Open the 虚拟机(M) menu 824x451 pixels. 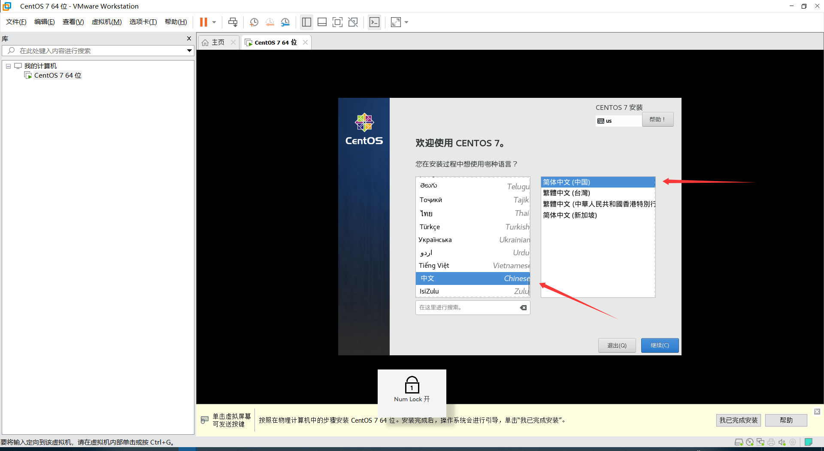tap(107, 22)
